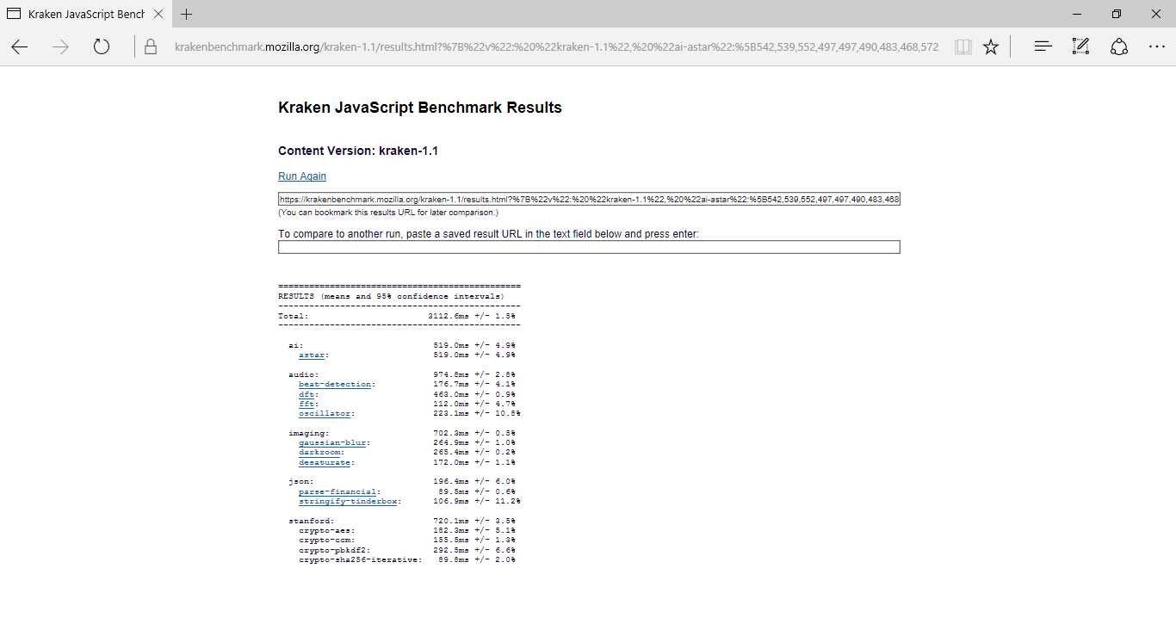Close the browser window
This screenshot has height=624, width=1176.
pyautogui.click(x=1156, y=14)
